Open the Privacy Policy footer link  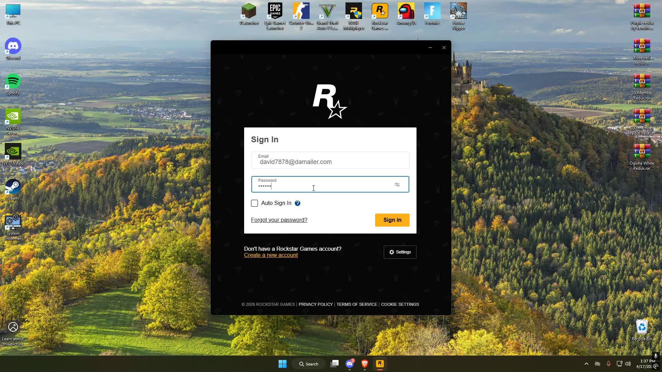click(x=315, y=304)
